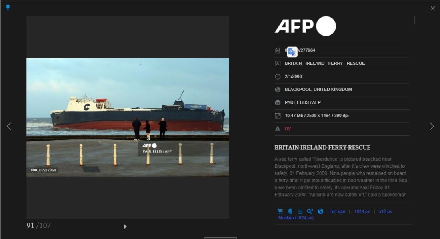Start slideshow with the play button

tap(125, 227)
